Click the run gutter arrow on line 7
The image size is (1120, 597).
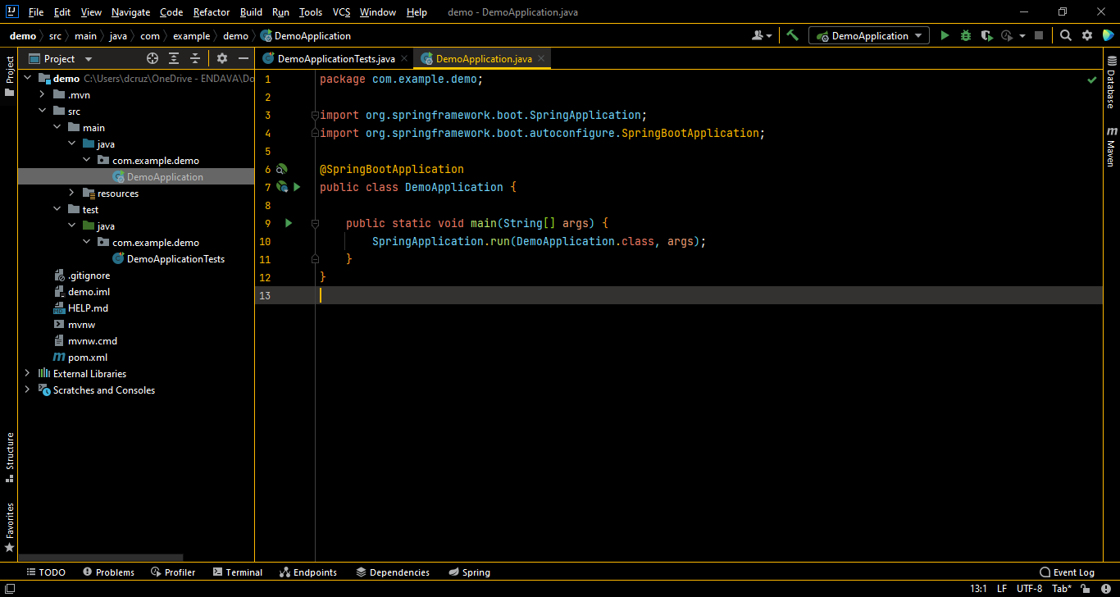pyautogui.click(x=297, y=187)
